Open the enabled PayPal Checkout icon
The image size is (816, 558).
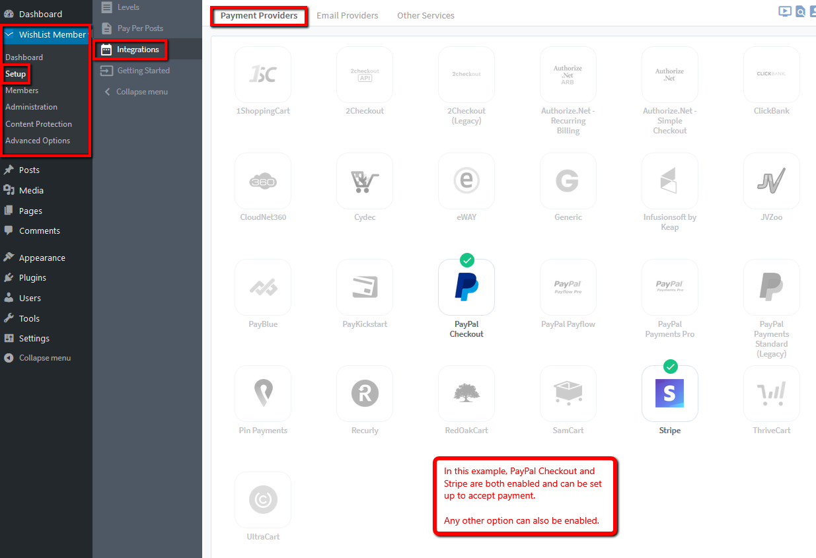click(466, 287)
